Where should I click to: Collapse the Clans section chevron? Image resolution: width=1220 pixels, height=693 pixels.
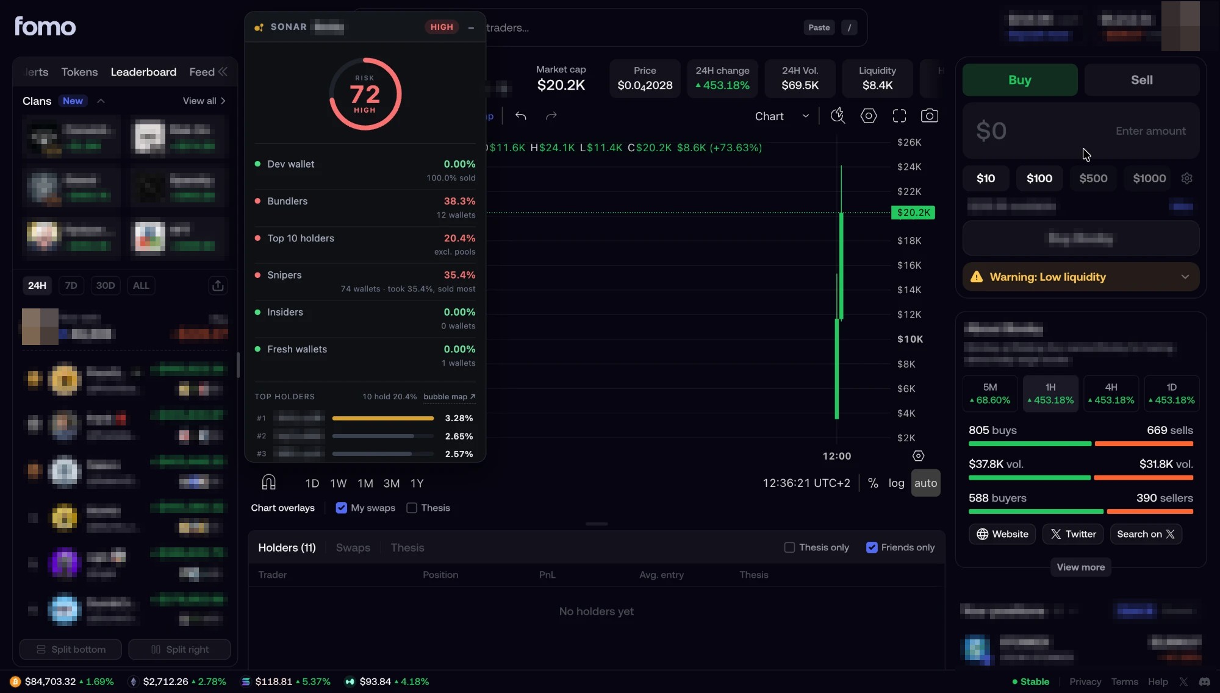click(101, 101)
